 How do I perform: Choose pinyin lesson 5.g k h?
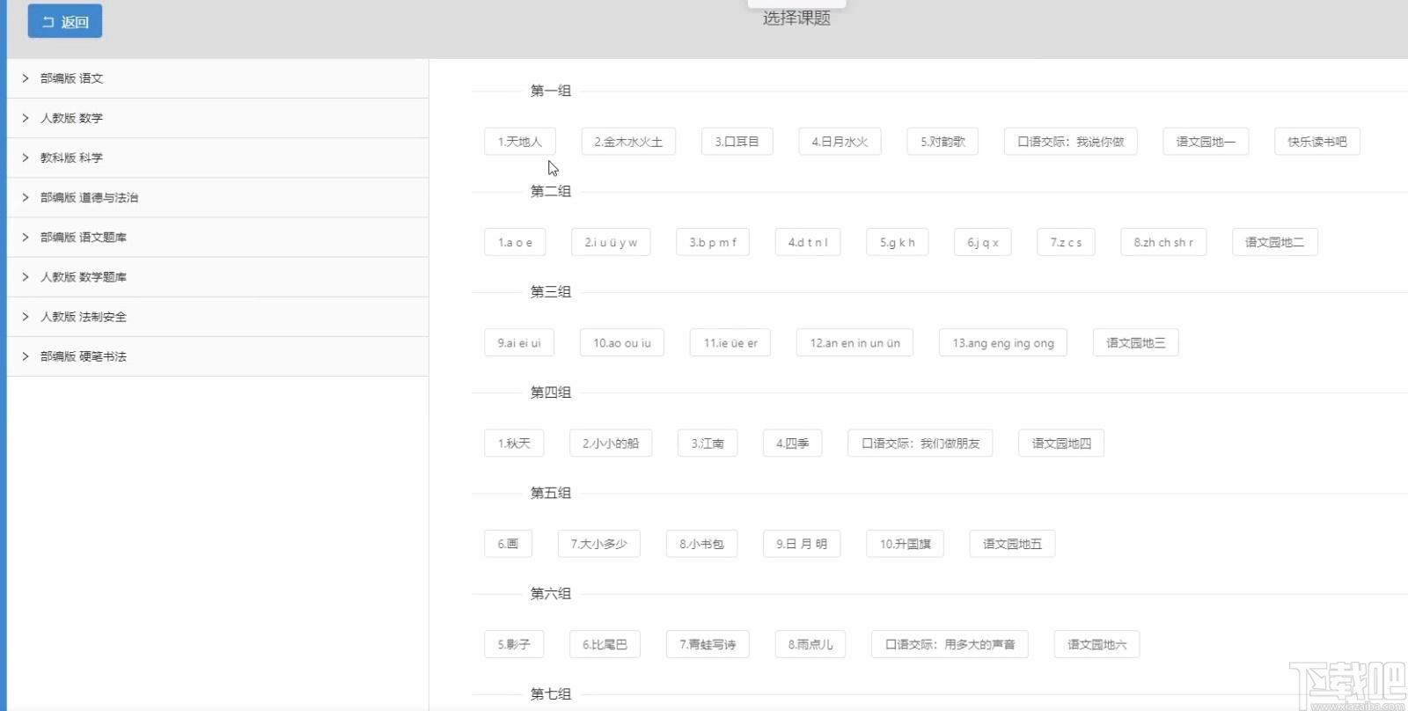pos(898,242)
